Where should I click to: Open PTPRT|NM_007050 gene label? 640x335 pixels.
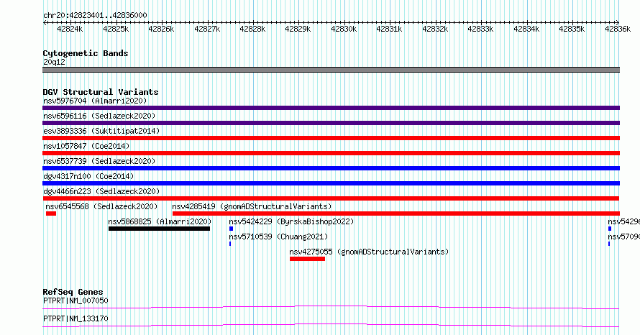tap(76, 300)
